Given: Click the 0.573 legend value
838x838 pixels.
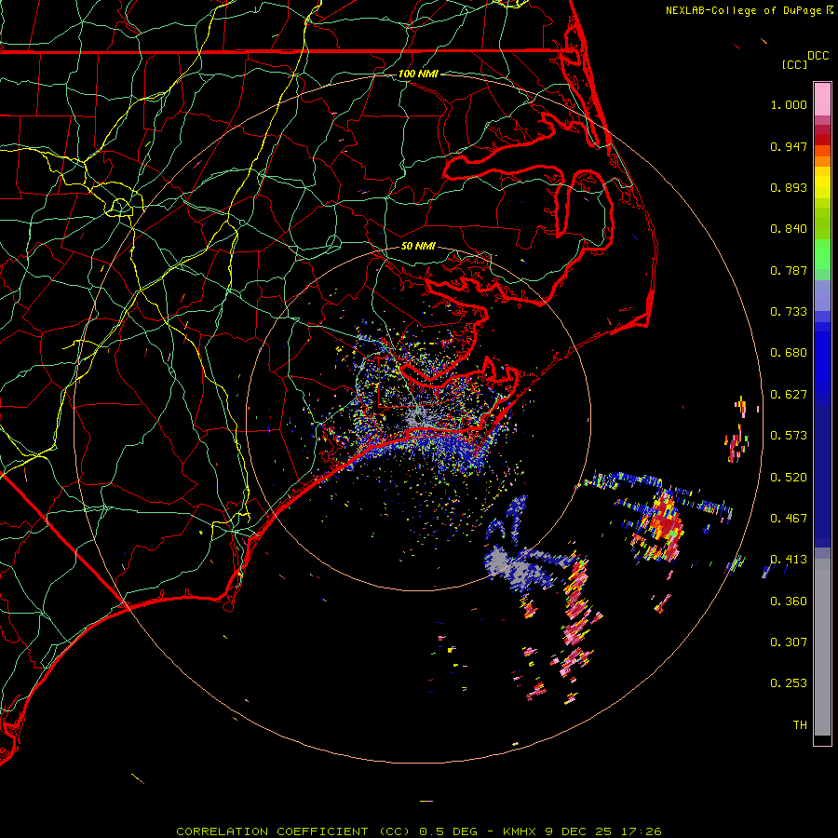Looking at the screenshot, I should pyautogui.click(x=789, y=436).
